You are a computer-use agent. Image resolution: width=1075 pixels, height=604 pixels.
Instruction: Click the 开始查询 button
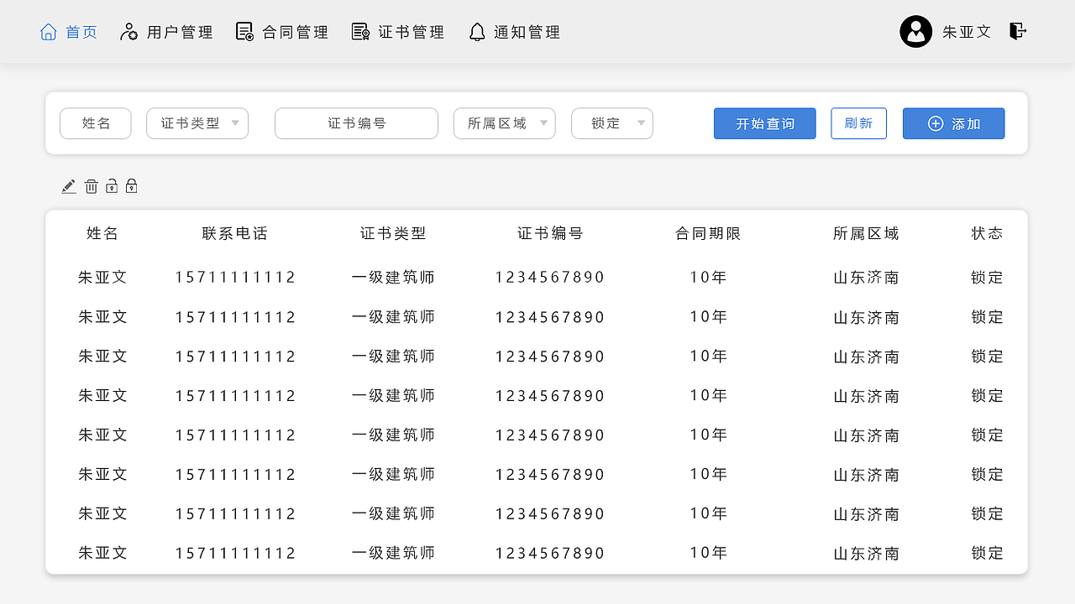(764, 123)
